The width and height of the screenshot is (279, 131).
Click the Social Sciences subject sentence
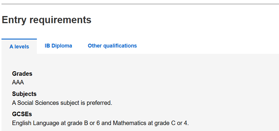coord(62,103)
